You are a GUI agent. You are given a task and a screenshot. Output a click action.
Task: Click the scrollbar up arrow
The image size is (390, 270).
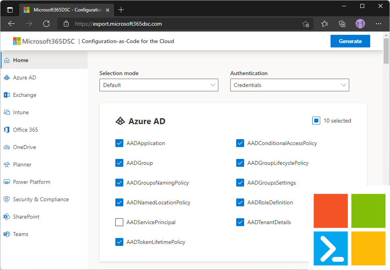(386, 35)
